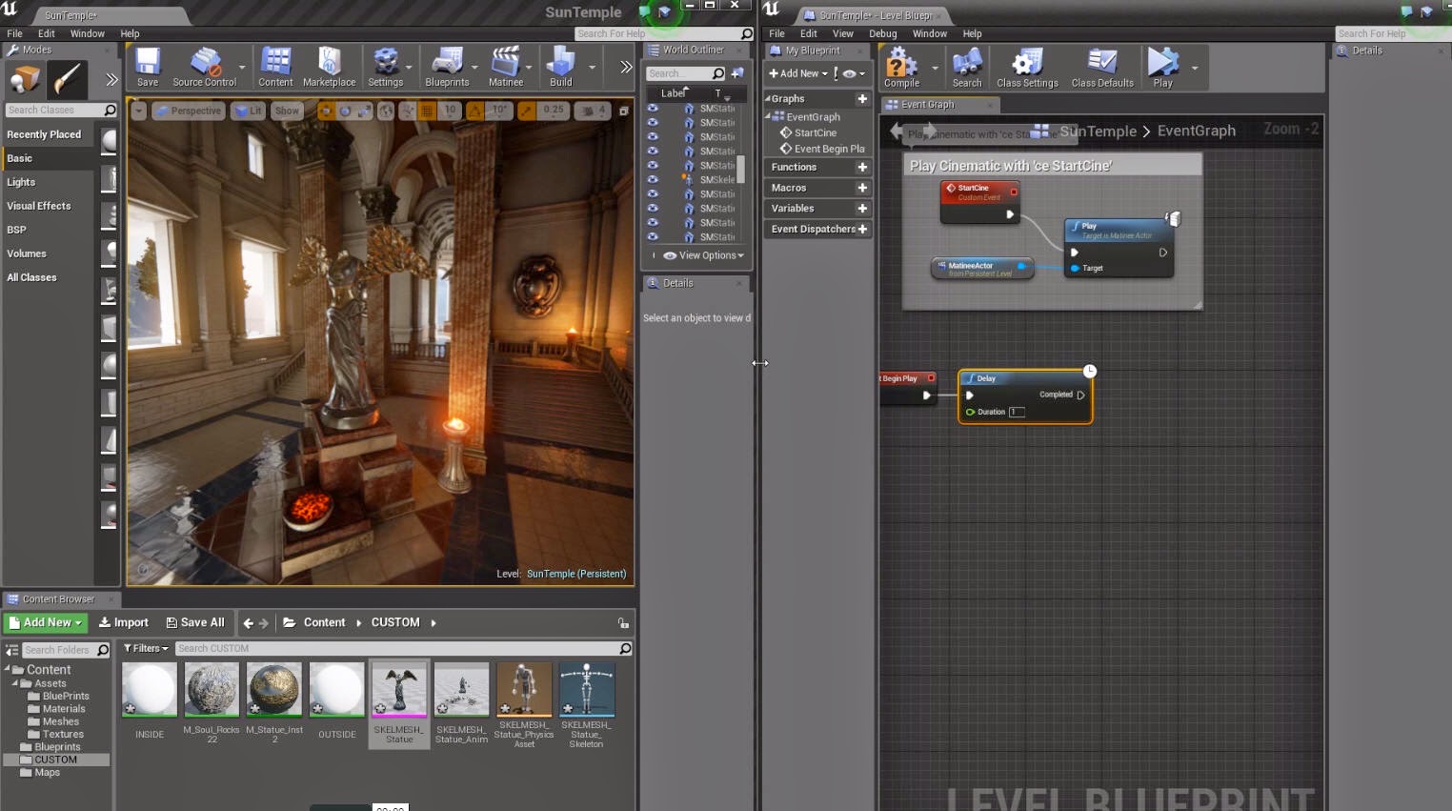This screenshot has height=811, width=1452.
Task: Go back in Content Browser history
Action: click(x=249, y=623)
